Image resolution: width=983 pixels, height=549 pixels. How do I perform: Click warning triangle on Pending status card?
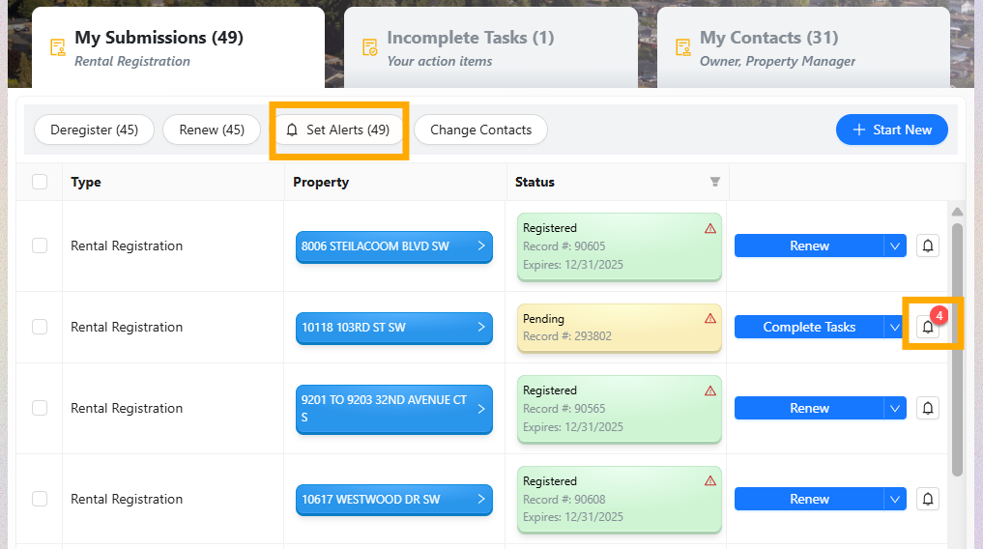pos(710,318)
